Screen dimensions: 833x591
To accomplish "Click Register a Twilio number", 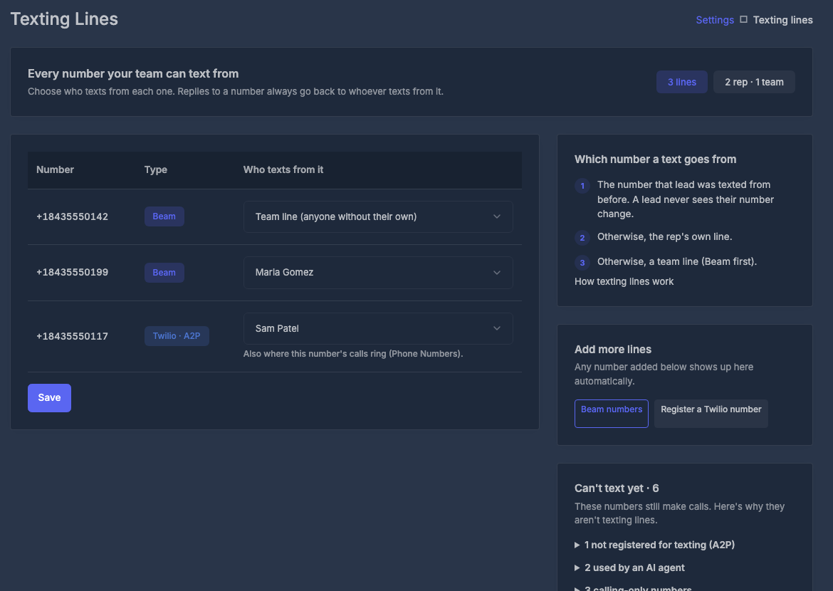I will pyautogui.click(x=711, y=413).
